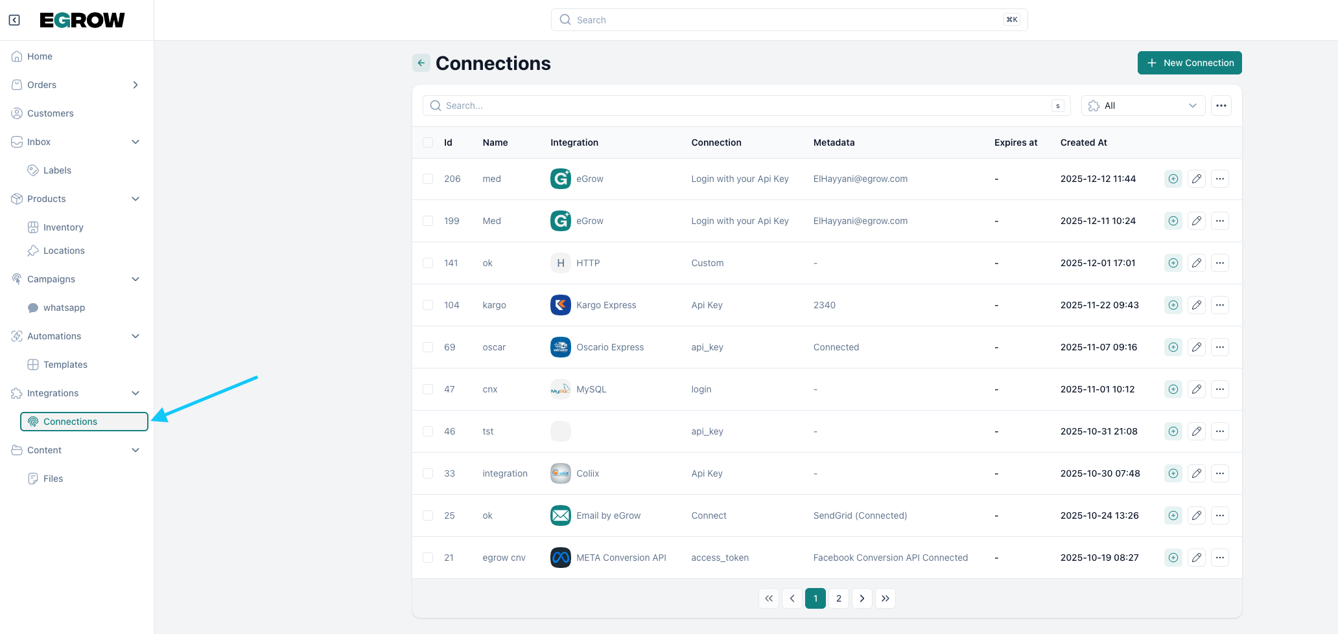Open the All integrations filter dropdown

[x=1143, y=106]
